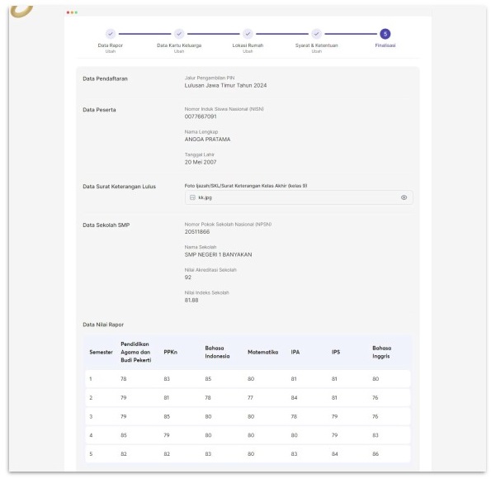496x479 pixels.
Task: Click the Data Rapor step checkmark icon
Action: [111, 34]
